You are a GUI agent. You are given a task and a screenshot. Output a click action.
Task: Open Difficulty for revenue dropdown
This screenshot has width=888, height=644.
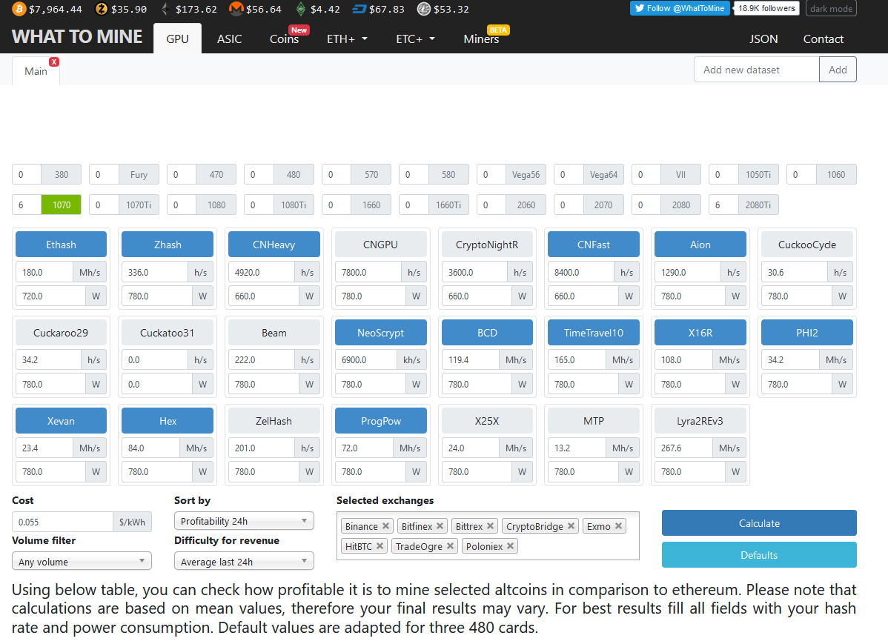(244, 561)
